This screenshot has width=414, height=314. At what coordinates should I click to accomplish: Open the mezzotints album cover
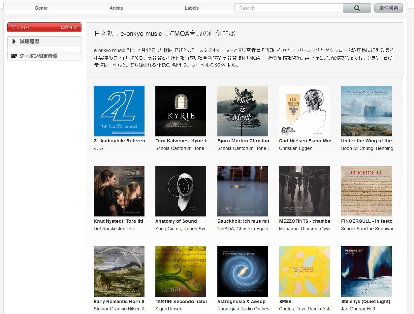tap(304, 191)
